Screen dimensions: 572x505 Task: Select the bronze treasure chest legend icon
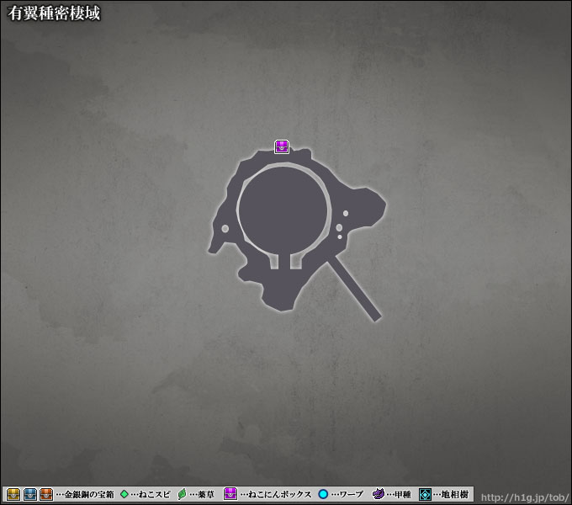point(46,494)
